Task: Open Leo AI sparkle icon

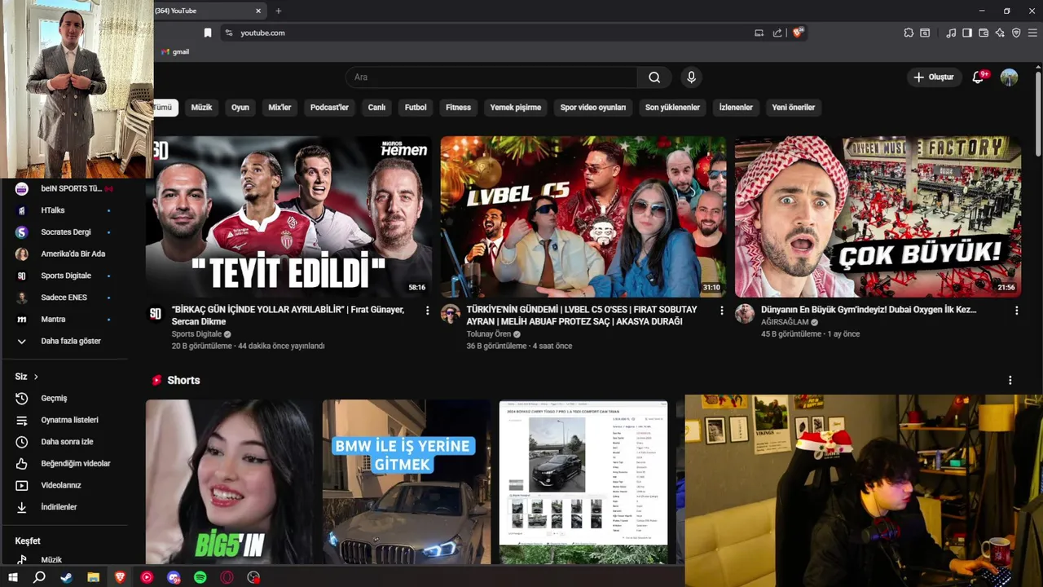Action: [1000, 33]
